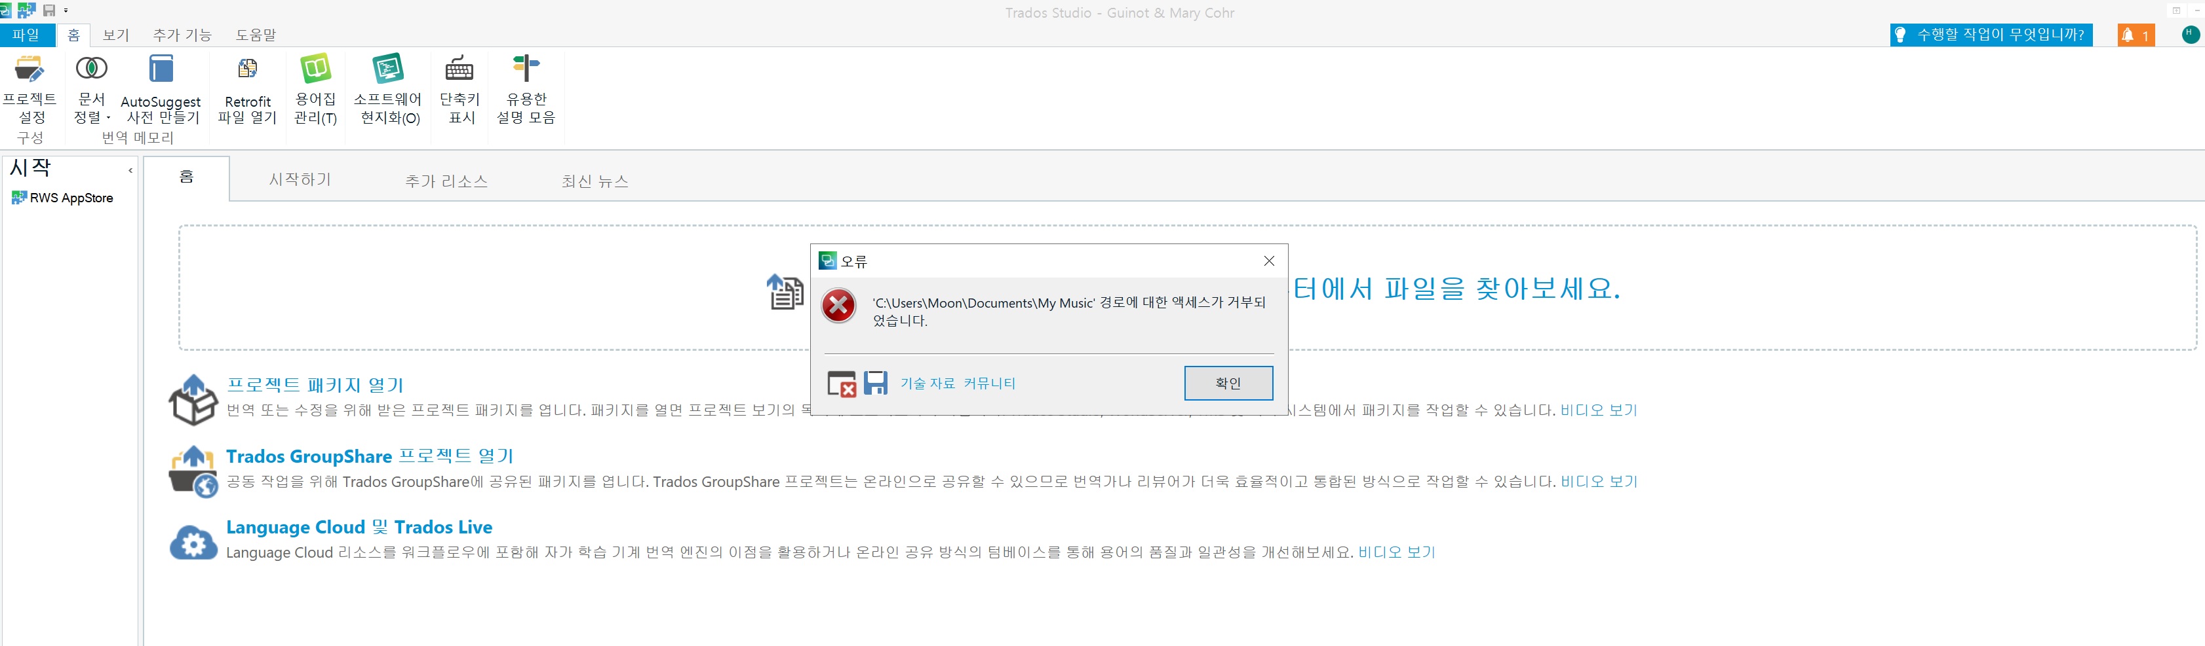Open Useful Tips collection (유용한 설명 모음)
This screenshot has height=646, width=2205.
pyautogui.click(x=526, y=89)
